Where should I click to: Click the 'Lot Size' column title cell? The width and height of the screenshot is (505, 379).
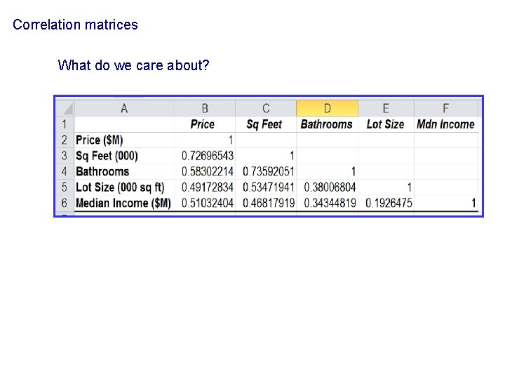click(x=386, y=124)
